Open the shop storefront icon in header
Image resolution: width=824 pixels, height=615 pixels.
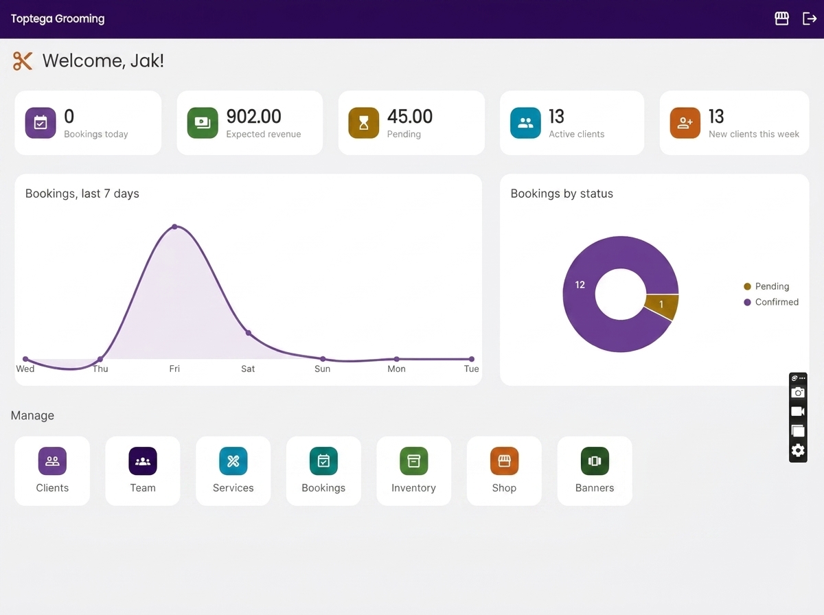[781, 19]
